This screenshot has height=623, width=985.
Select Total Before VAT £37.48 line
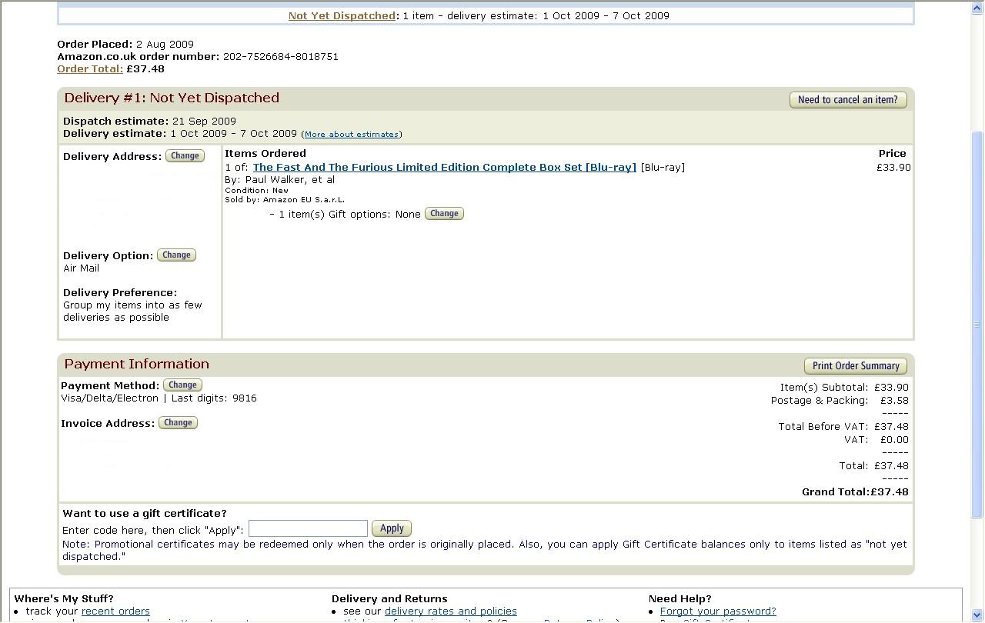843,426
